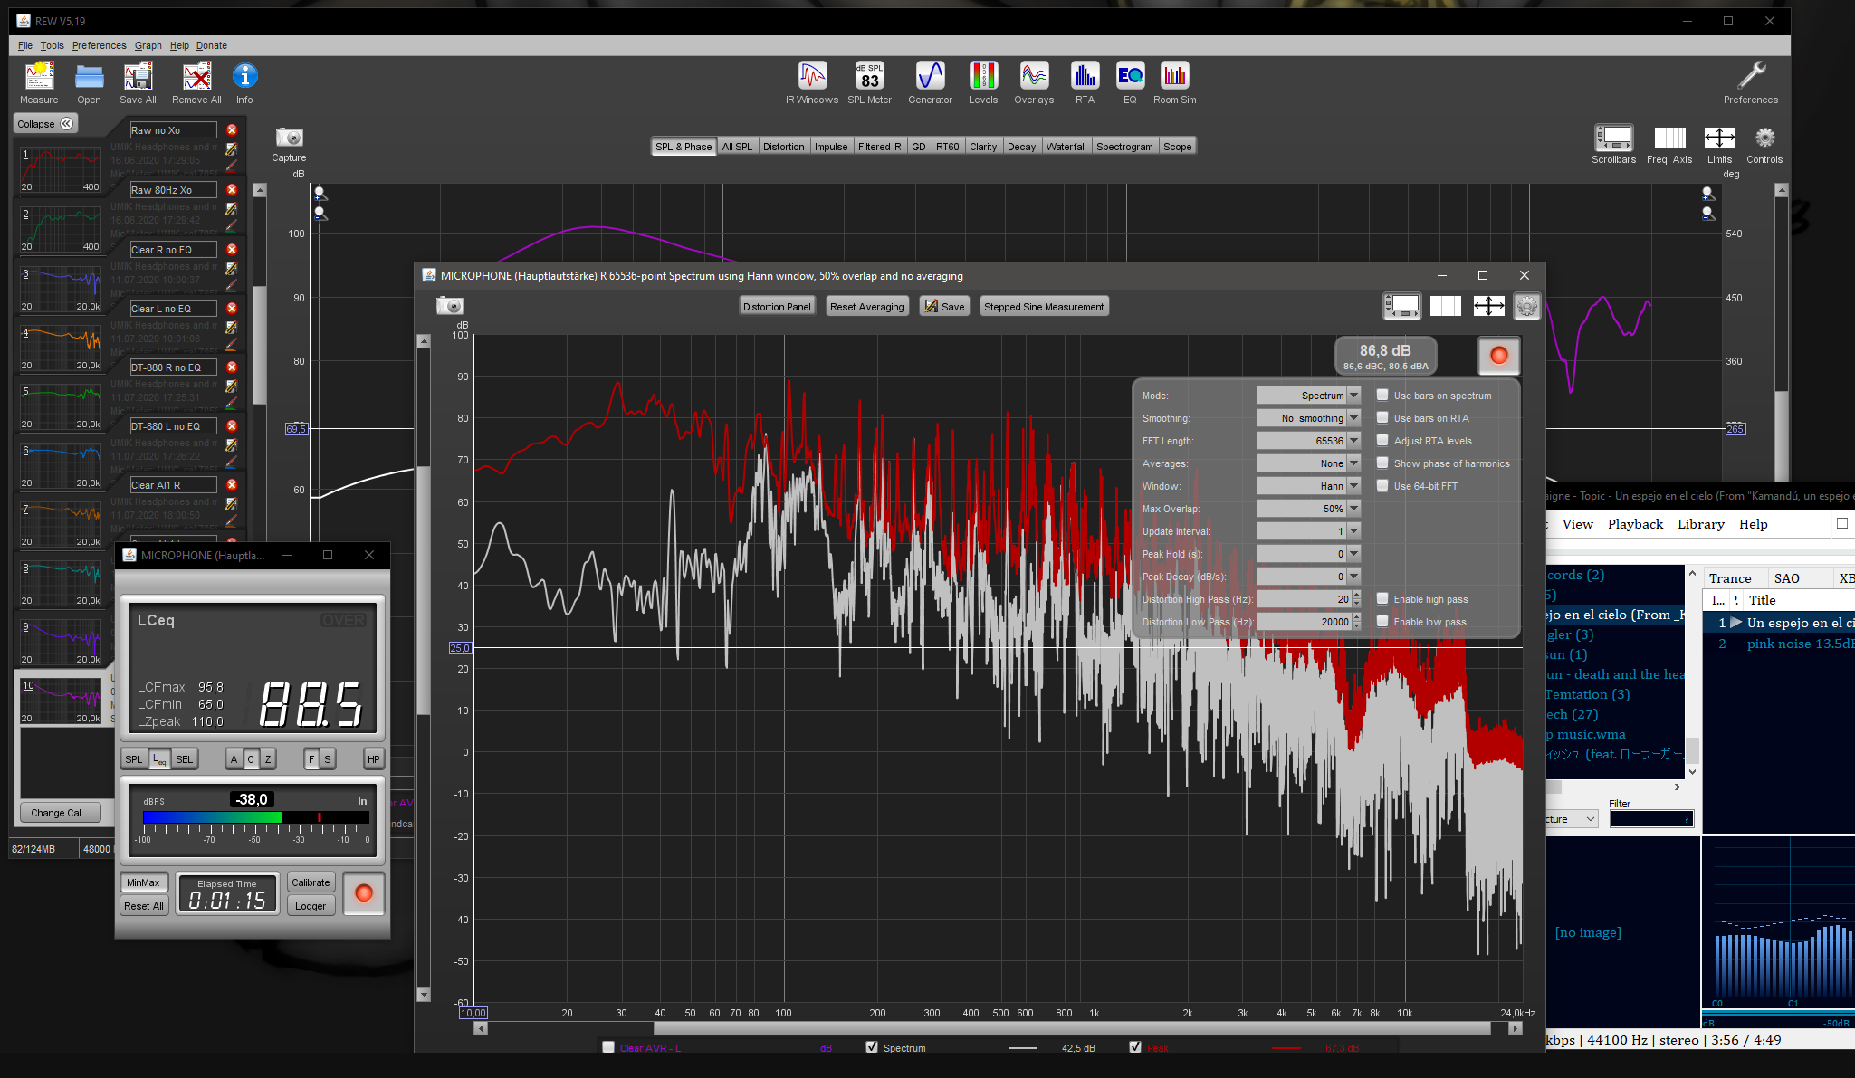Enable 'Use bars on RTA' checkbox

(x=1382, y=417)
